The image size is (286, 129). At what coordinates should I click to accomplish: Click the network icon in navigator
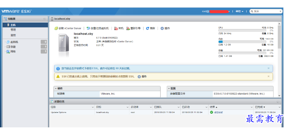(8, 52)
